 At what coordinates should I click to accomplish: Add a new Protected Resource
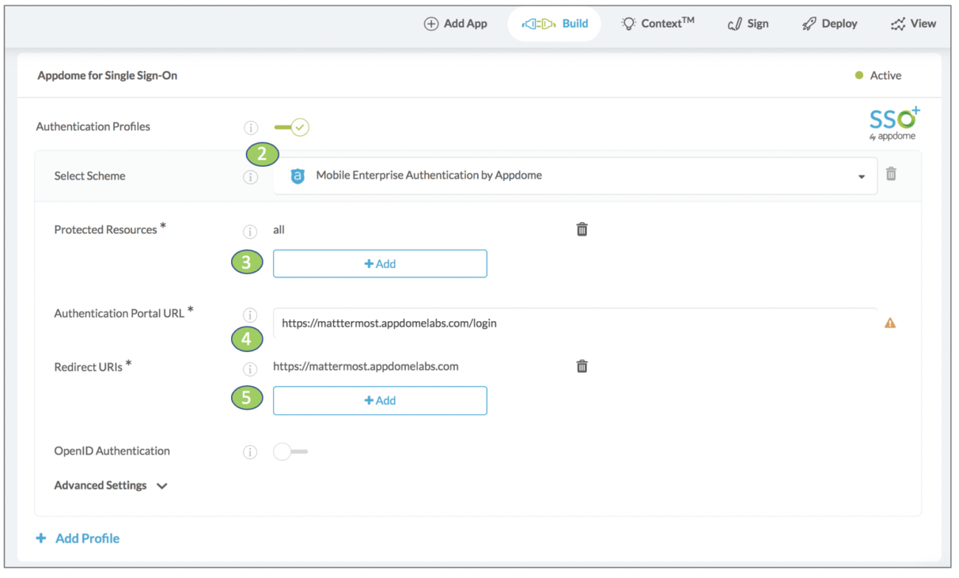[380, 264]
